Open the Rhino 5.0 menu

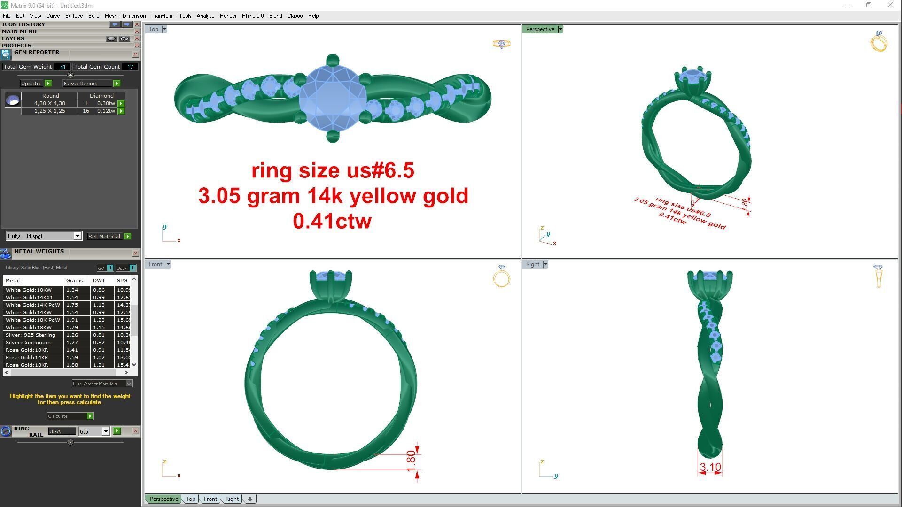point(253,16)
